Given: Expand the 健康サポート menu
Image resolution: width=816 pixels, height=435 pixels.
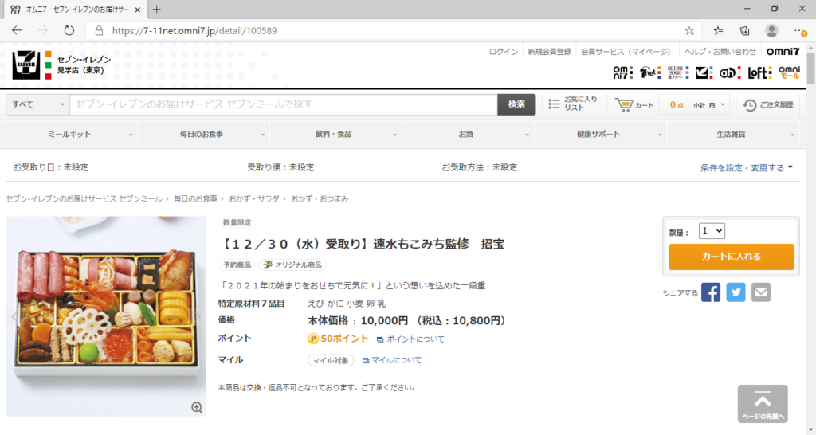Looking at the screenshot, I should tap(600, 135).
